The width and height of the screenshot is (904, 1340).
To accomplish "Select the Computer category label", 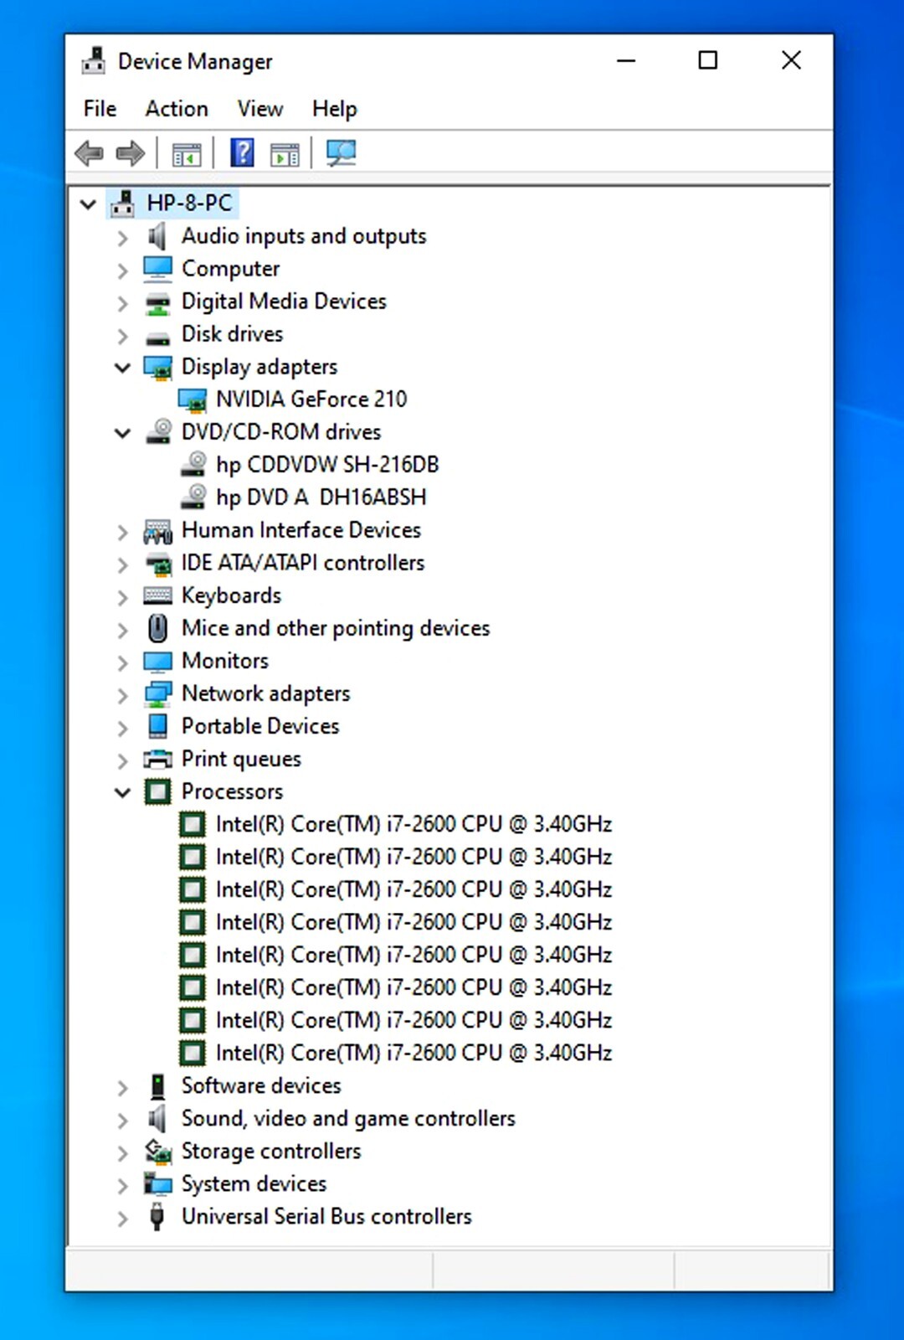I will [231, 269].
